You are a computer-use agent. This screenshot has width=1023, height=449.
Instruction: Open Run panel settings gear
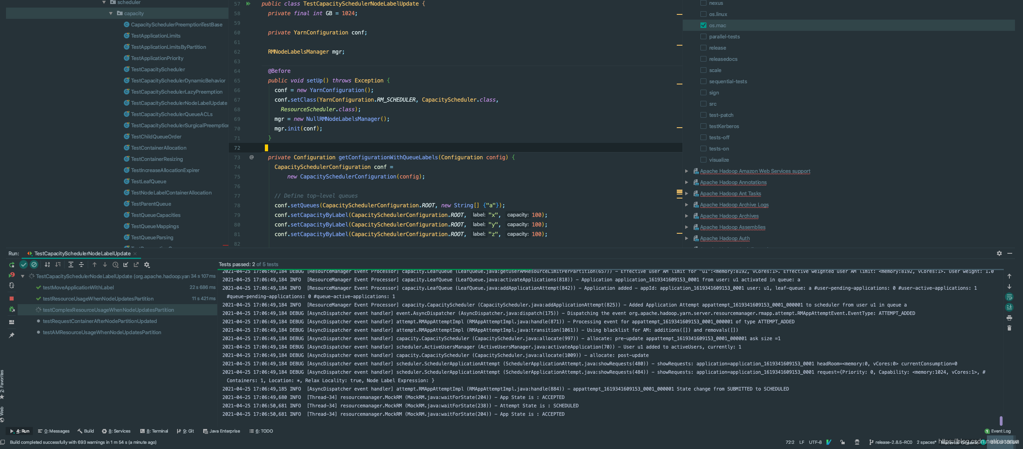999,253
